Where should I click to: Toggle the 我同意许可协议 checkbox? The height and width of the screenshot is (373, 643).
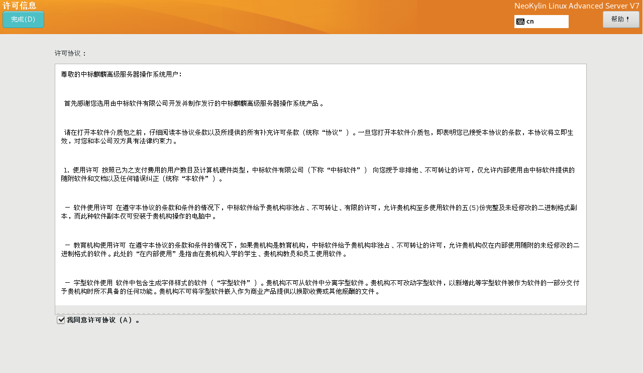coord(61,320)
